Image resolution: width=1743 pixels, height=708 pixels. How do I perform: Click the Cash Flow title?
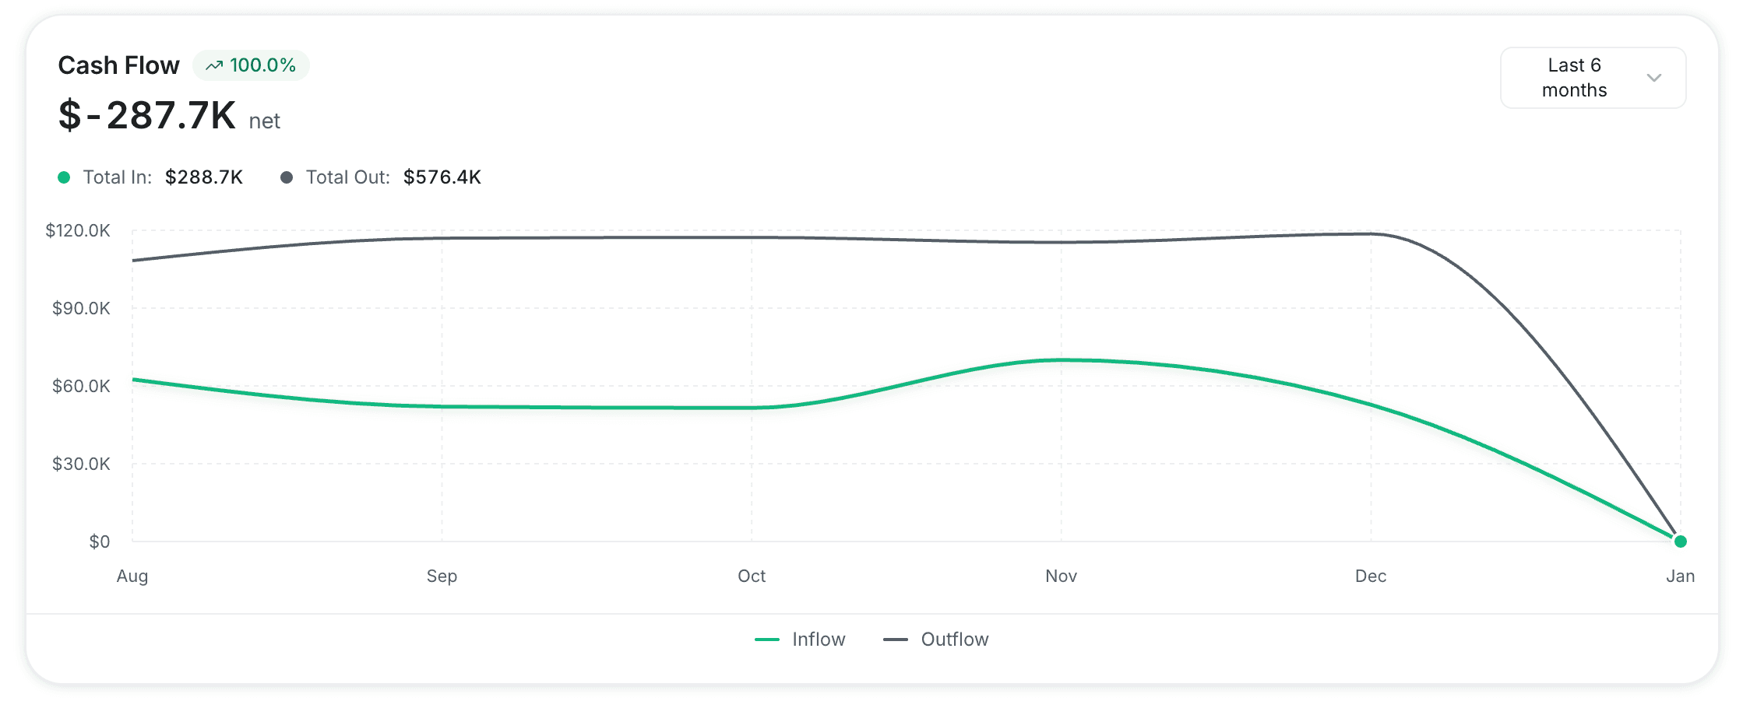(118, 65)
